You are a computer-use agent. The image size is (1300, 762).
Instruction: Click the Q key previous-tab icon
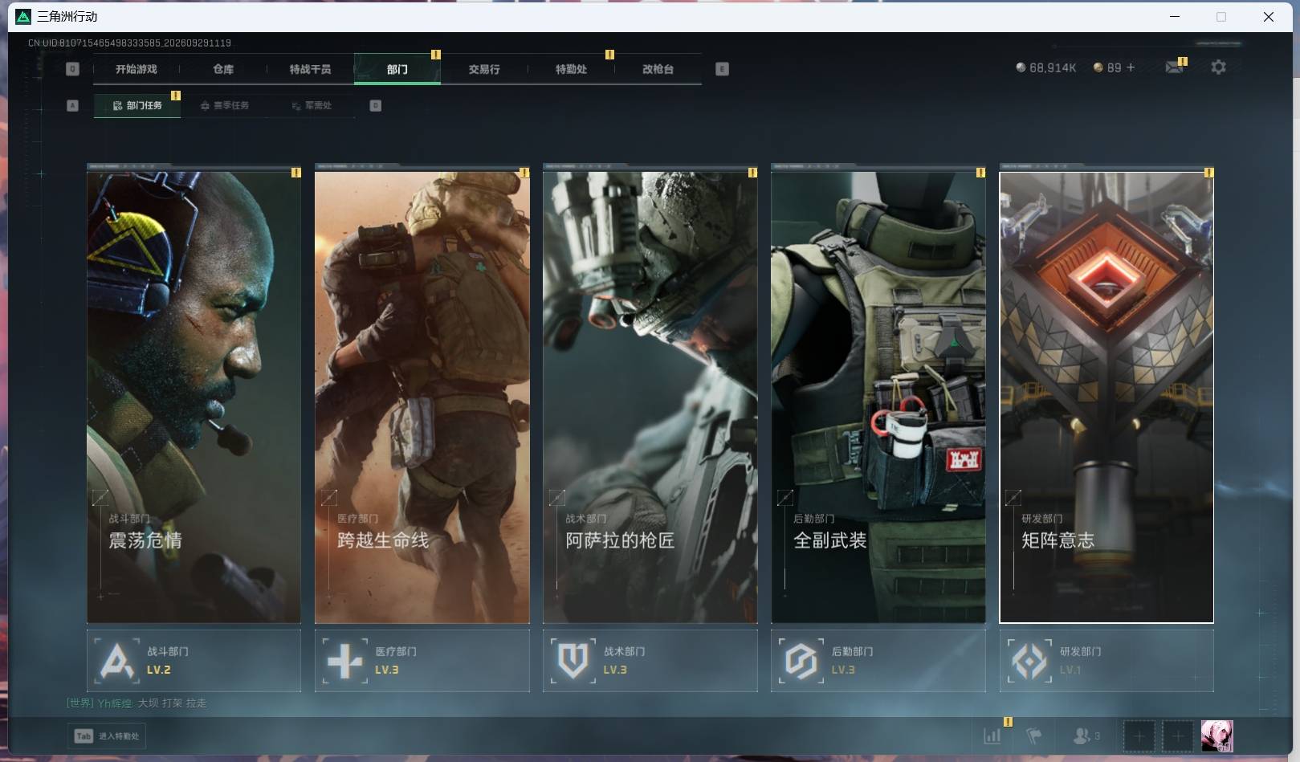click(72, 69)
